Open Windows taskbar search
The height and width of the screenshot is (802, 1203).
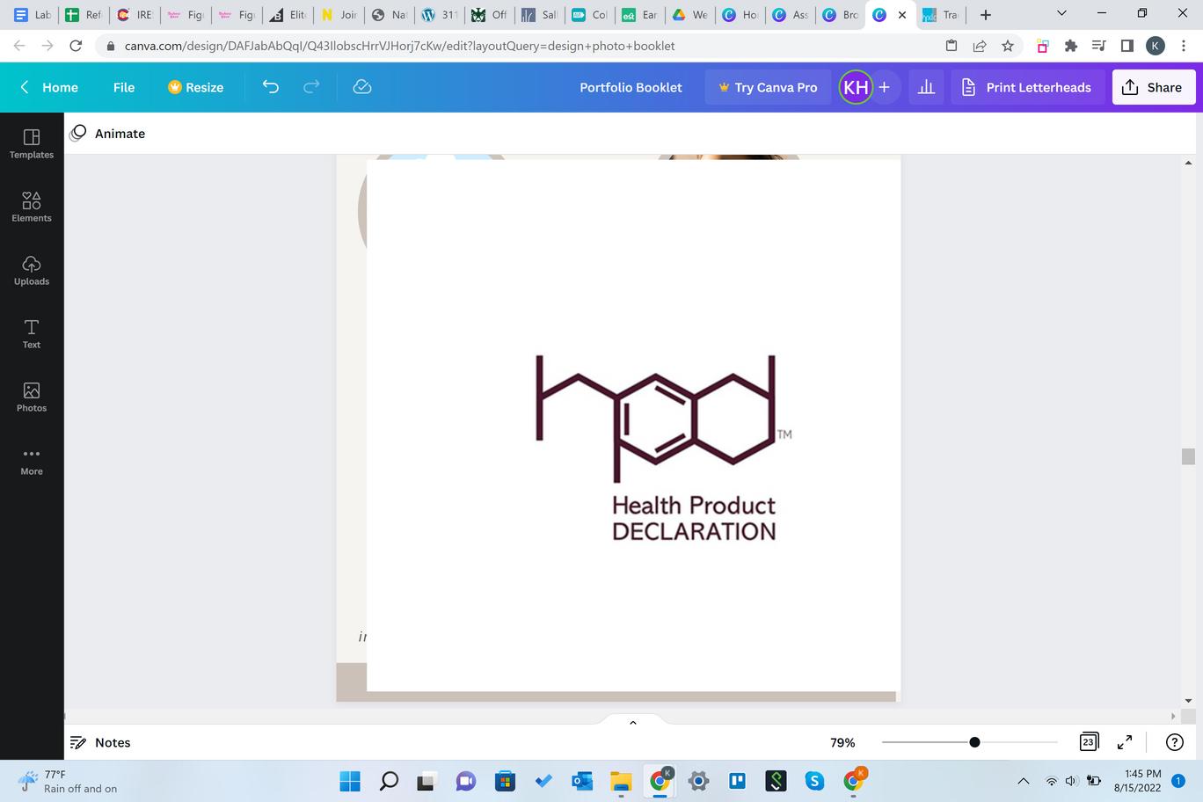click(389, 781)
